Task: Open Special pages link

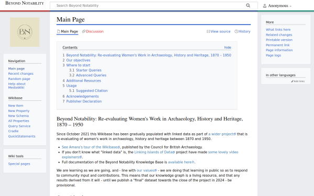Action: tap(19, 164)
